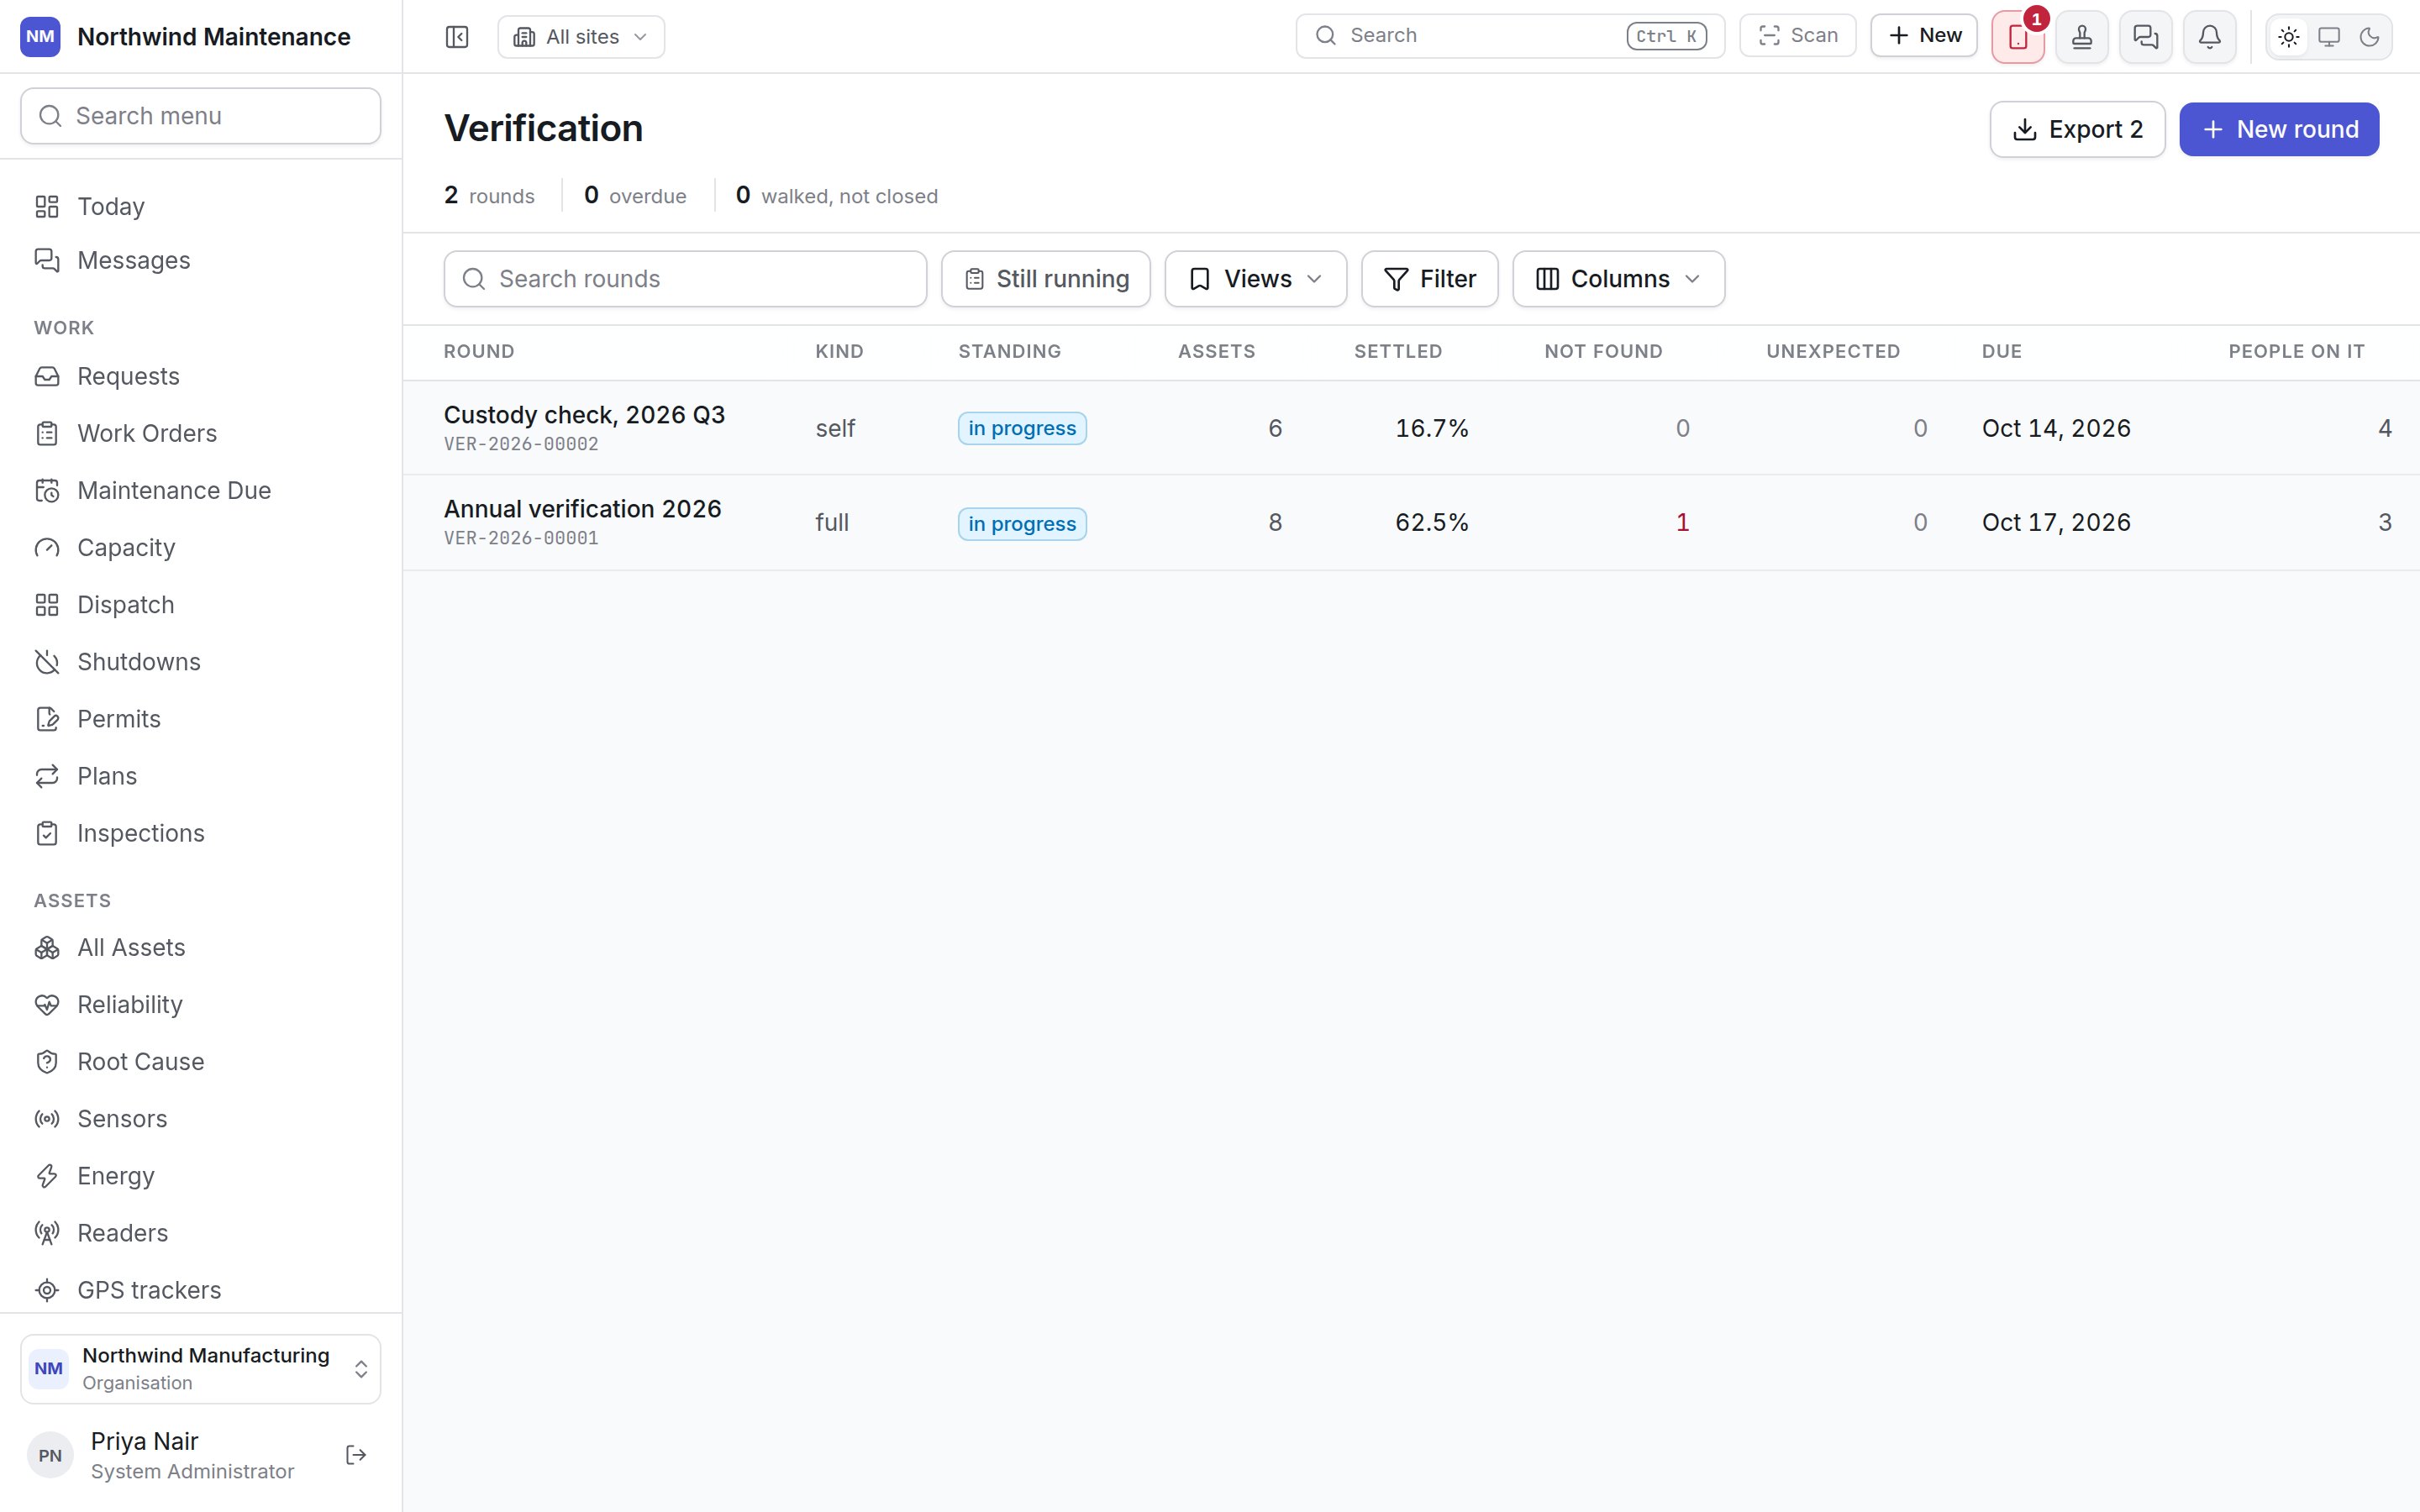Focus the global Search box
Screen dimensions: 2420x1512
tap(1510, 36)
